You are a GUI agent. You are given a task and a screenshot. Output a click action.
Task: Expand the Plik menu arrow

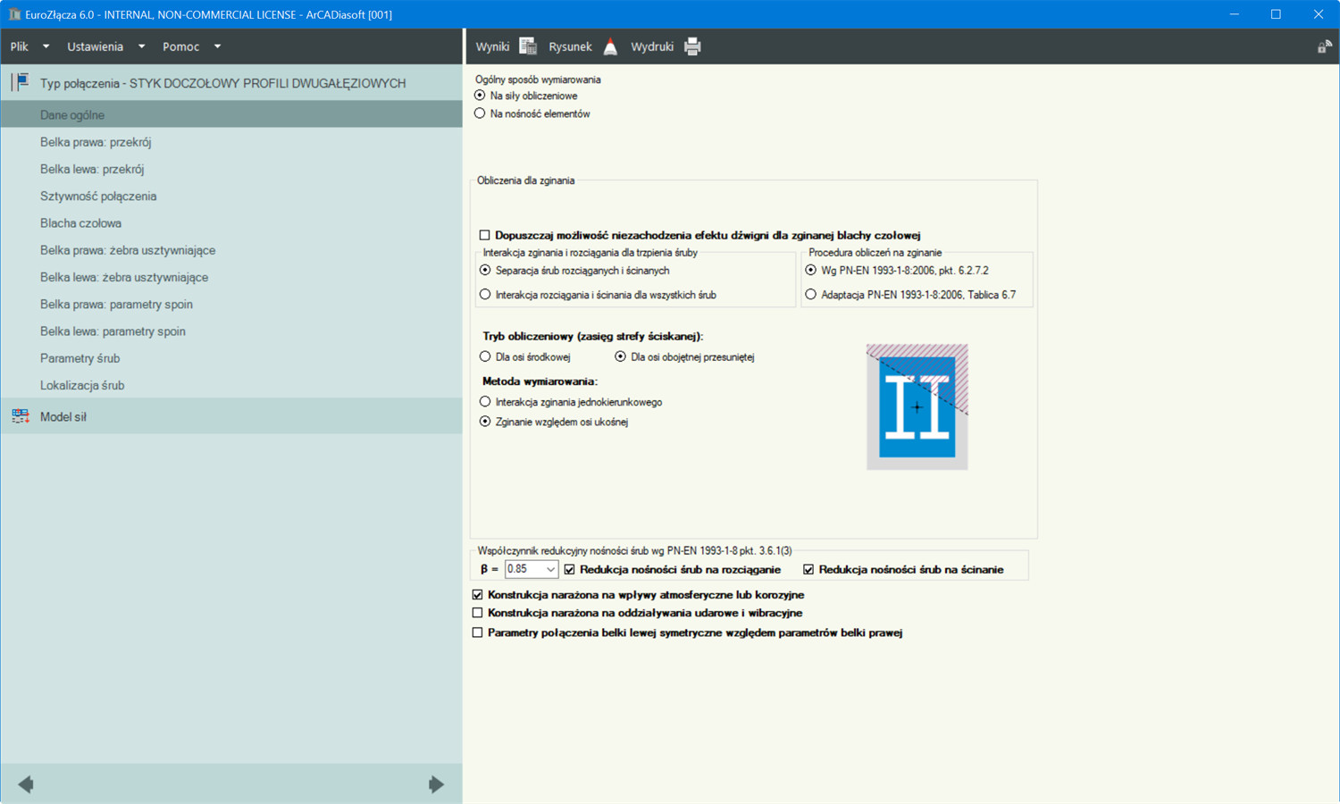[x=46, y=46]
